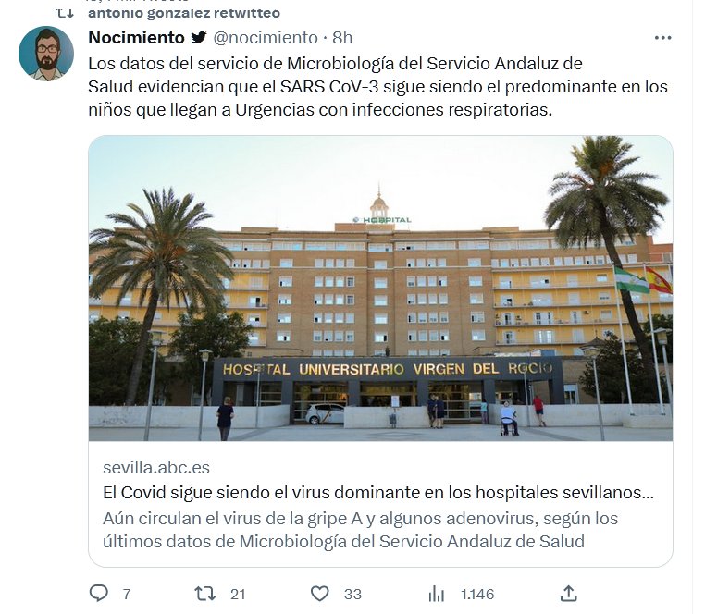Click the reply count number 7
The height and width of the screenshot is (614, 705).
tap(127, 595)
